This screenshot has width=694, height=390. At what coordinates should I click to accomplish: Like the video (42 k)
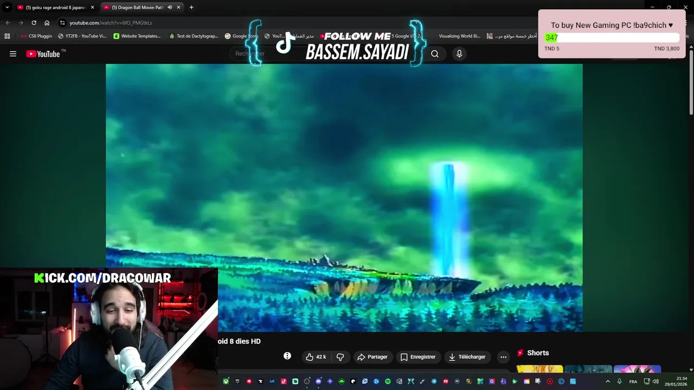tap(316, 357)
